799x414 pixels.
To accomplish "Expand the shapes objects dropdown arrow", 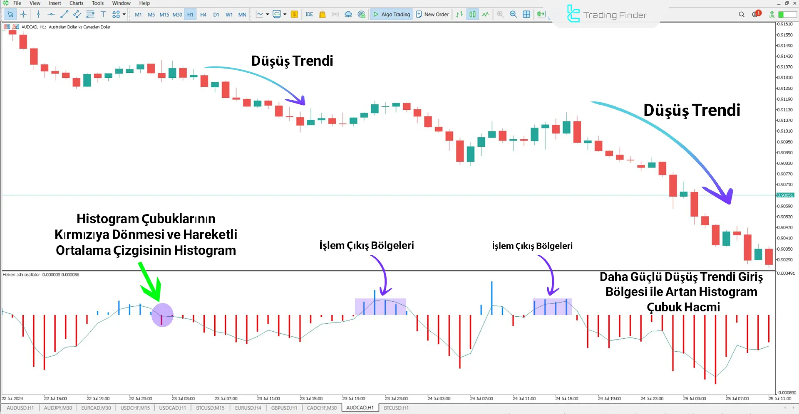I will click(x=124, y=15).
